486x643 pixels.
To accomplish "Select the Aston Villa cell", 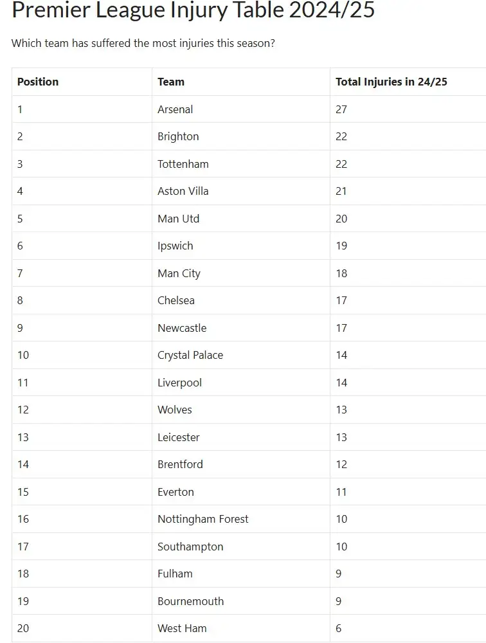I will point(183,191).
